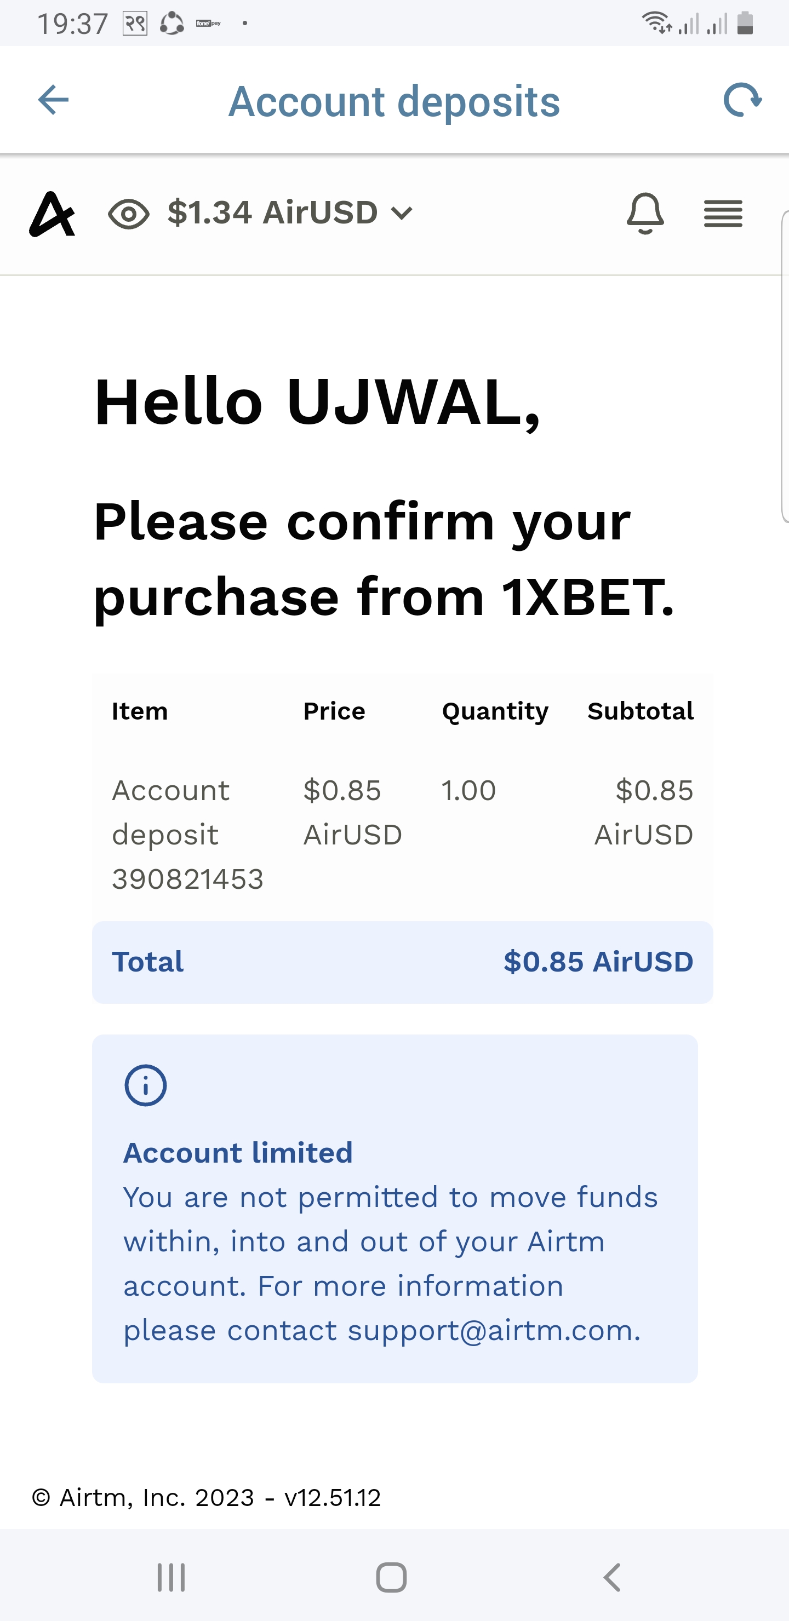Tap the Wi-Fi status icon

click(656, 22)
